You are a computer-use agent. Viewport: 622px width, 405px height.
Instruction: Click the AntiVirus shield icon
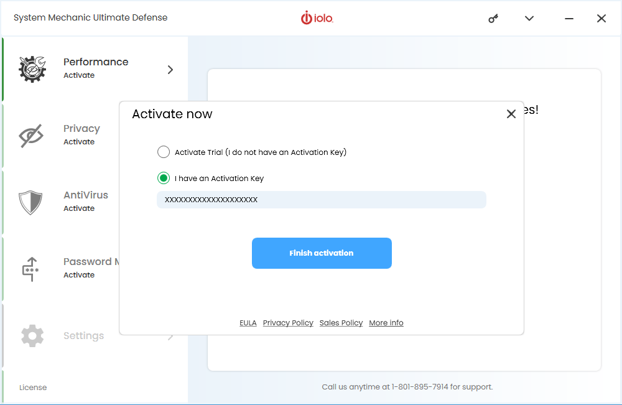click(x=30, y=202)
